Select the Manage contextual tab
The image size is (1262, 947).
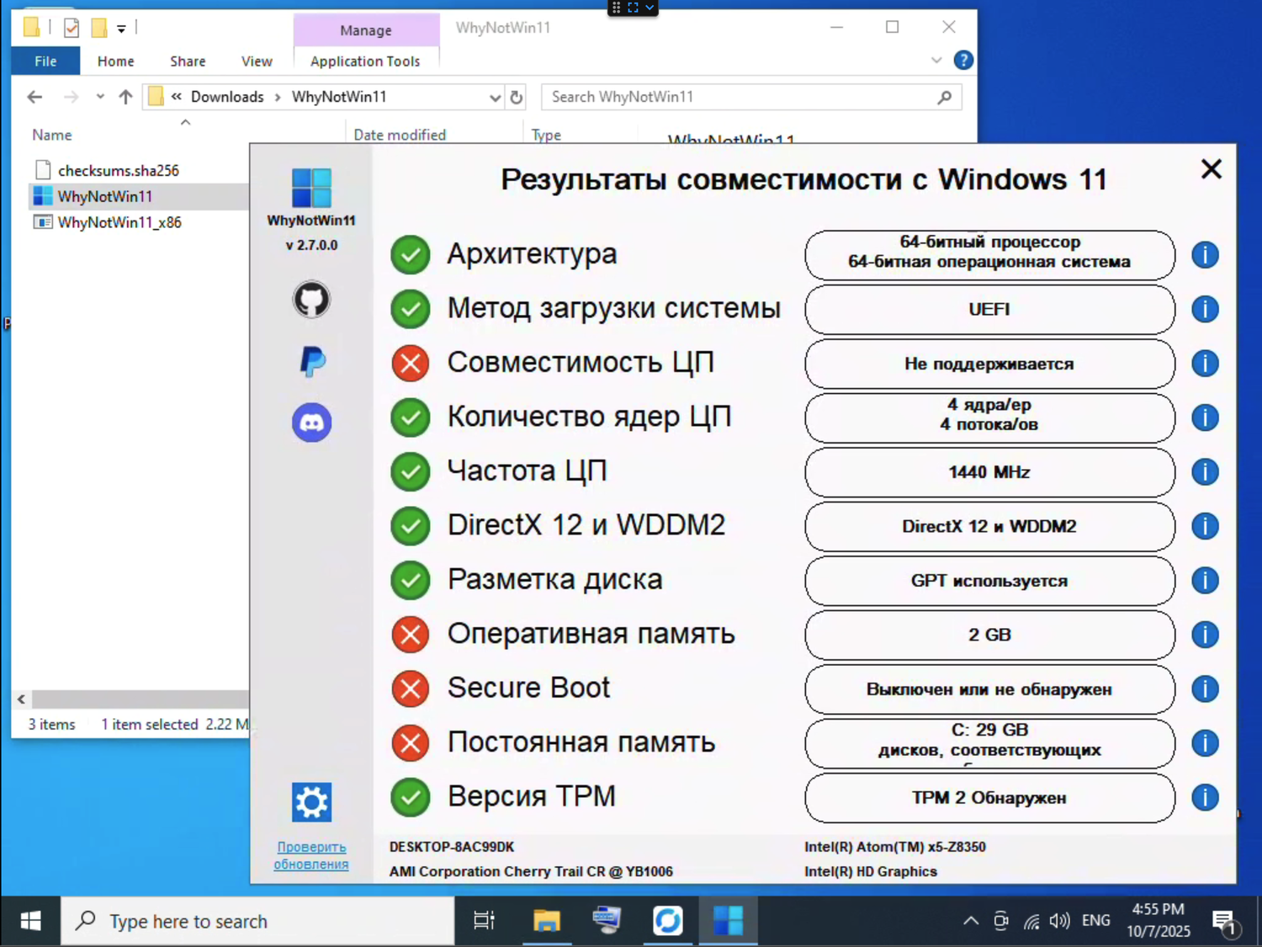366,29
